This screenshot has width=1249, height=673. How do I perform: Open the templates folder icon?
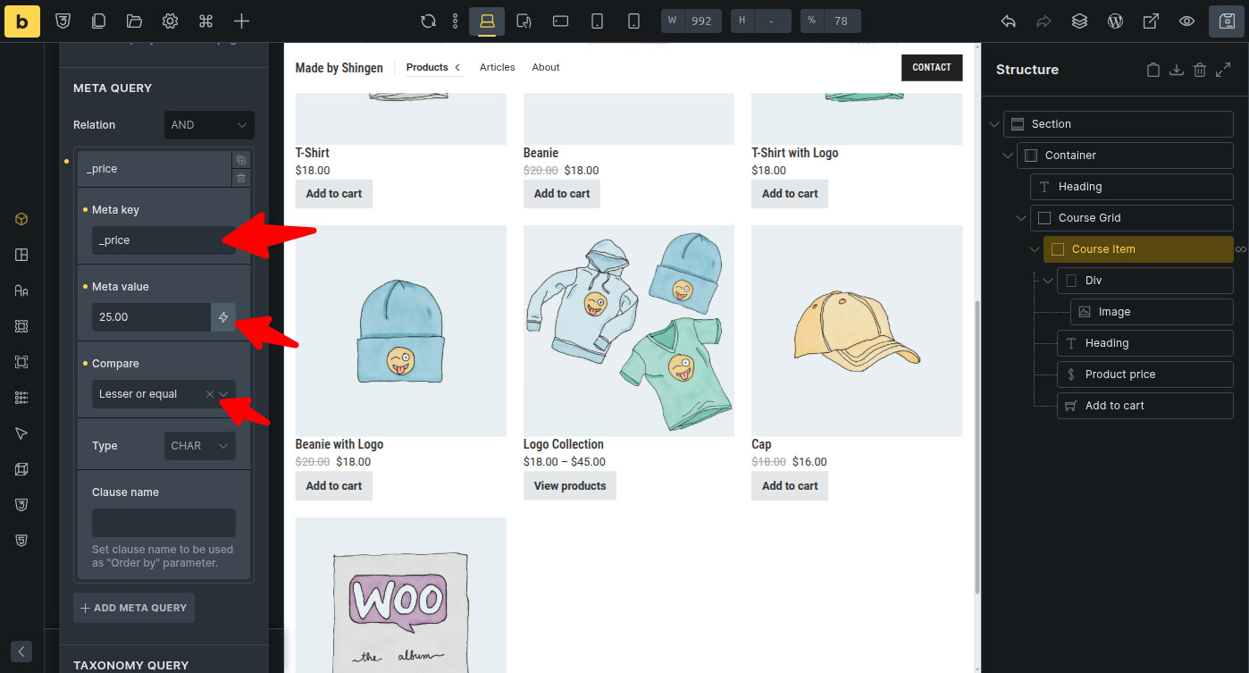point(134,21)
